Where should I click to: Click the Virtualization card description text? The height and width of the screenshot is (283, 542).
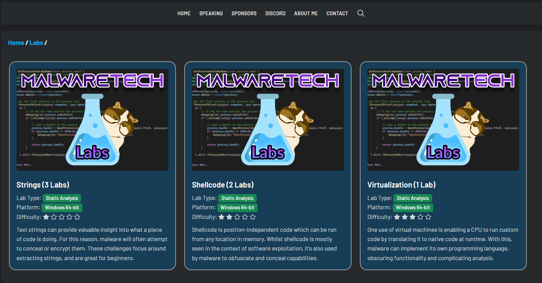pos(443,244)
